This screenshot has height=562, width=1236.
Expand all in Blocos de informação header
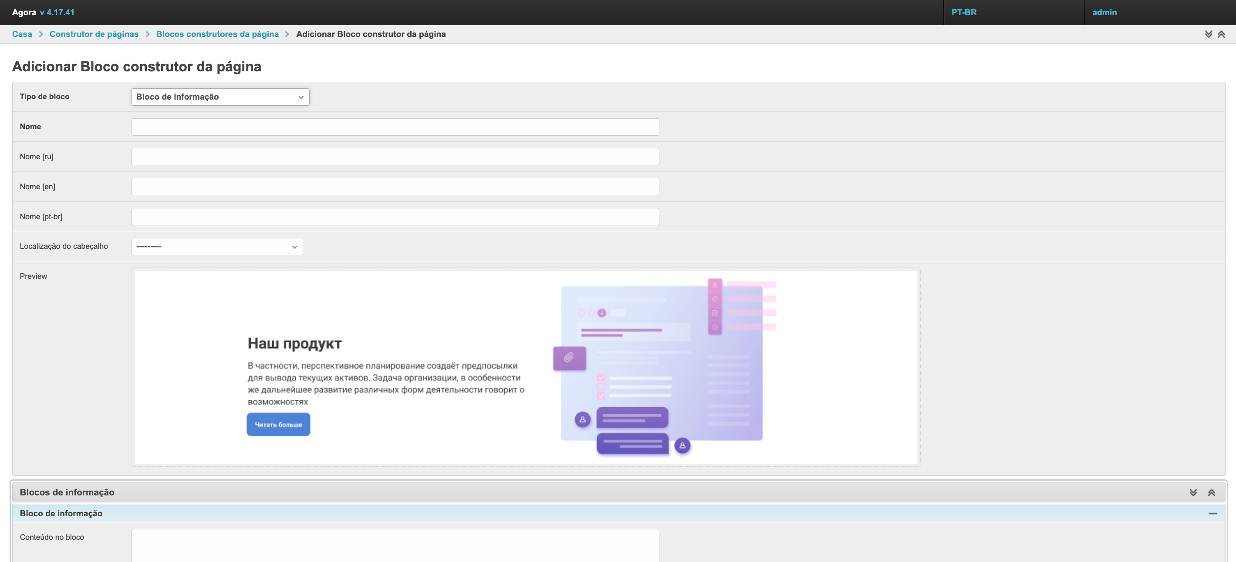(x=1193, y=492)
